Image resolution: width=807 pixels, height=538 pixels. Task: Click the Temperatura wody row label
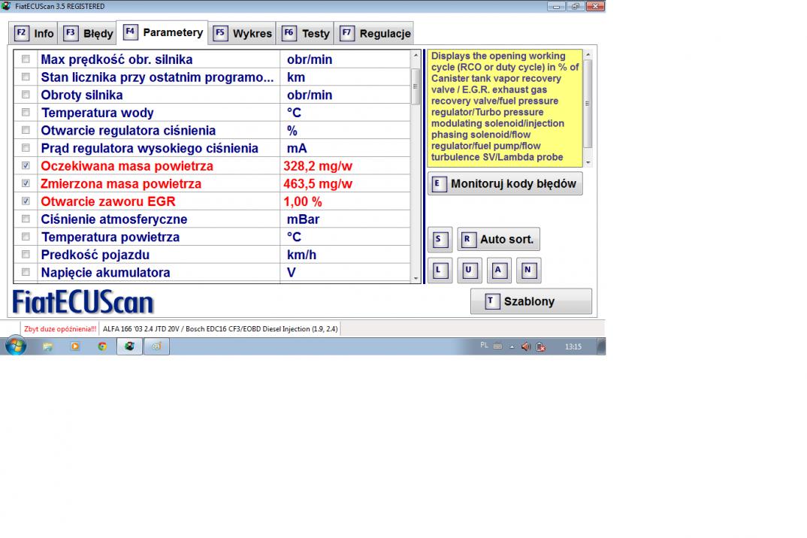click(97, 113)
